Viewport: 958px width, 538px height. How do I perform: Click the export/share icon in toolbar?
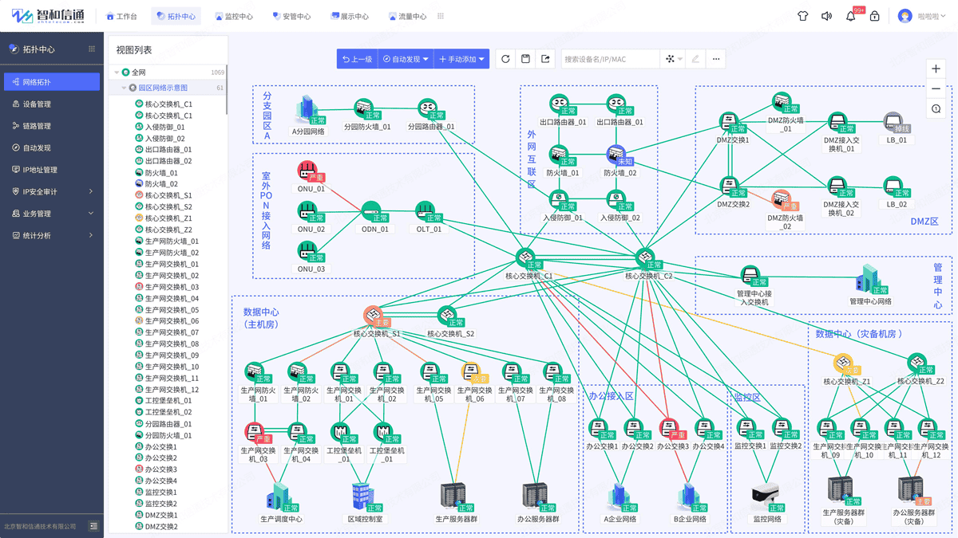[545, 59]
